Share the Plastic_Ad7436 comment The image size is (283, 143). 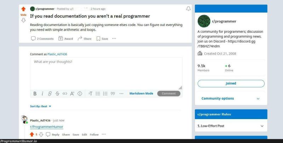click(66, 135)
